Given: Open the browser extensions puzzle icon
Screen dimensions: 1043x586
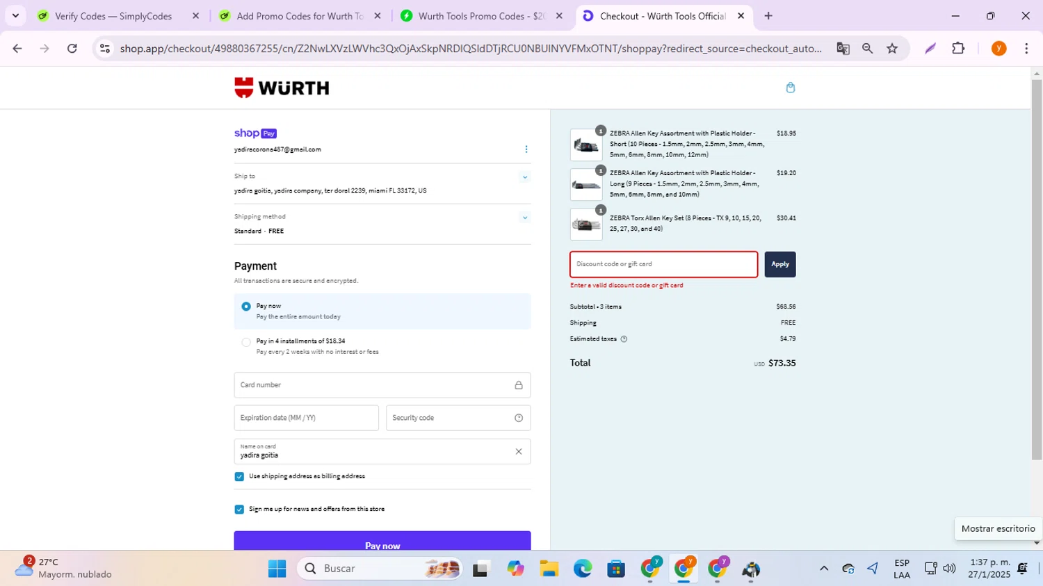Looking at the screenshot, I should click(x=958, y=49).
